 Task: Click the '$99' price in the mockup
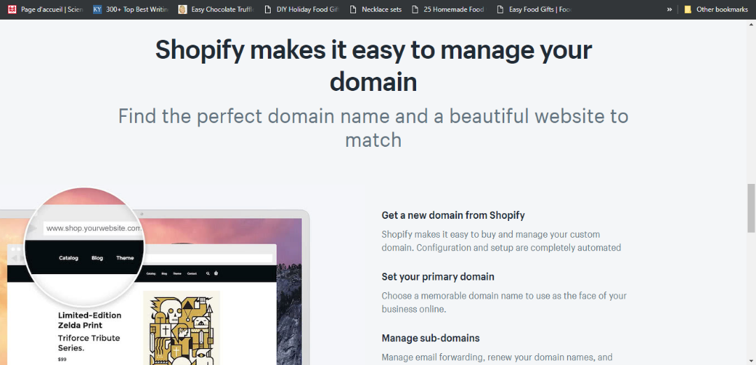click(x=62, y=359)
